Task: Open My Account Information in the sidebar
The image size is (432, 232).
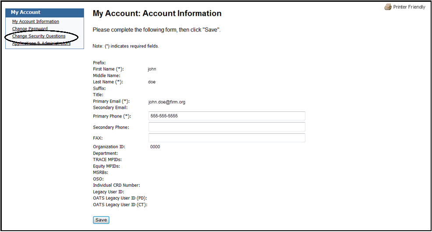Action: [35, 21]
